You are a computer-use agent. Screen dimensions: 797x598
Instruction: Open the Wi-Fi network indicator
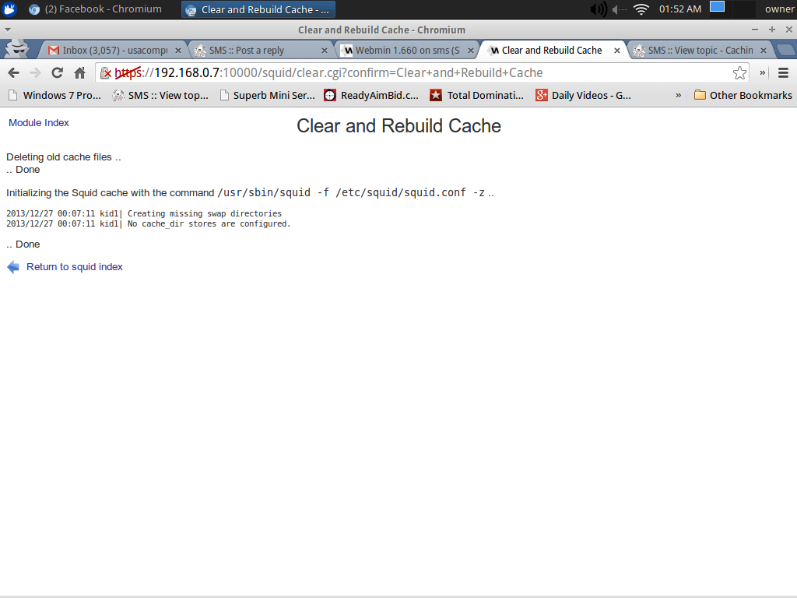641,9
